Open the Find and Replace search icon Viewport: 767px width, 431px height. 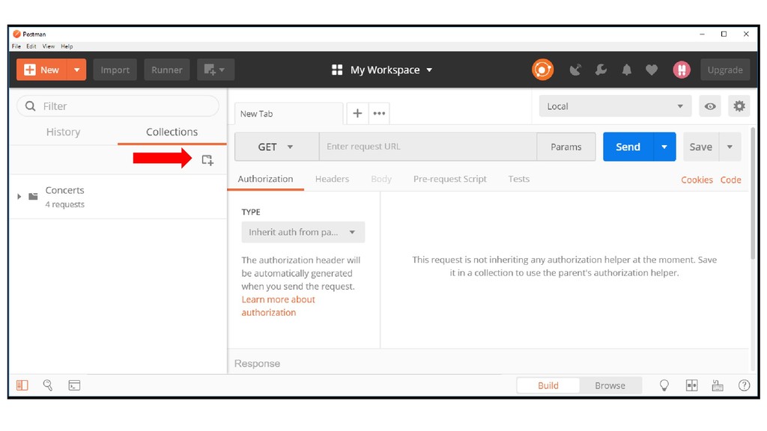(47, 385)
